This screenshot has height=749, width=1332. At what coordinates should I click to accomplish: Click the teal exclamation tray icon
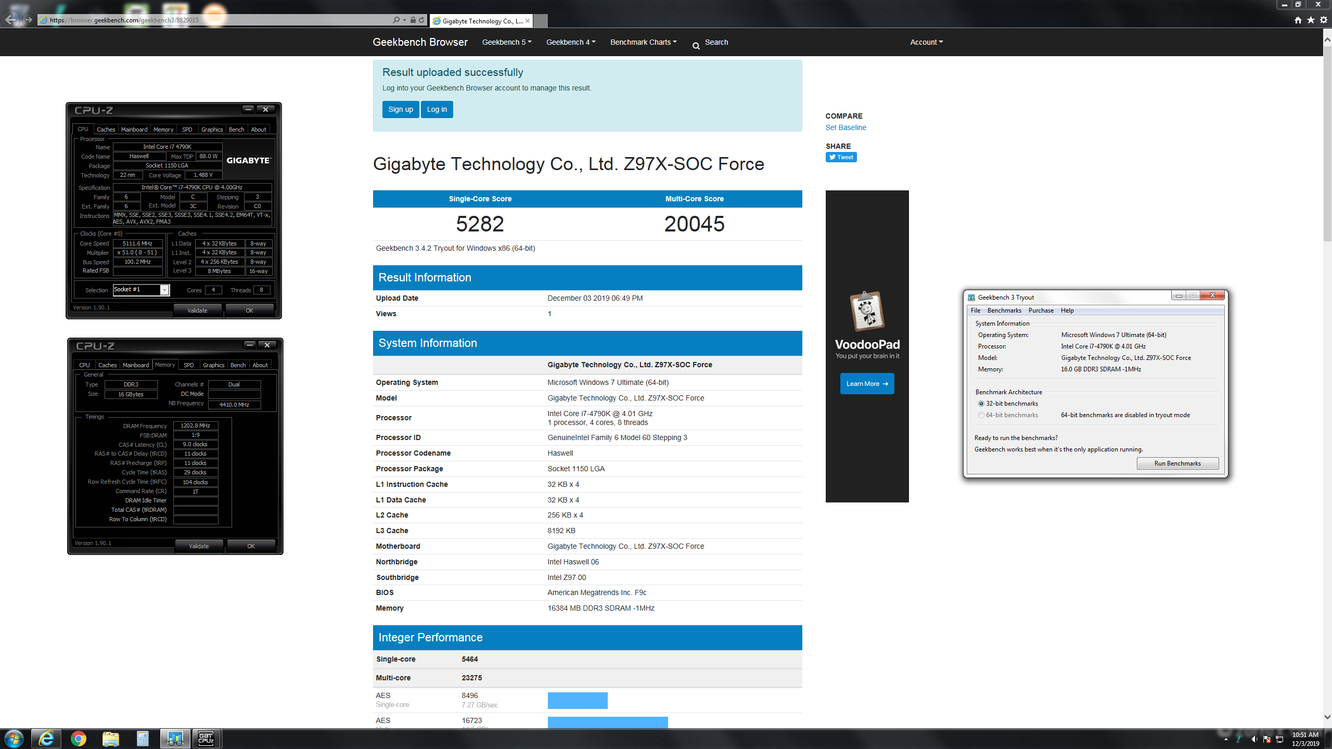(1239, 739)
